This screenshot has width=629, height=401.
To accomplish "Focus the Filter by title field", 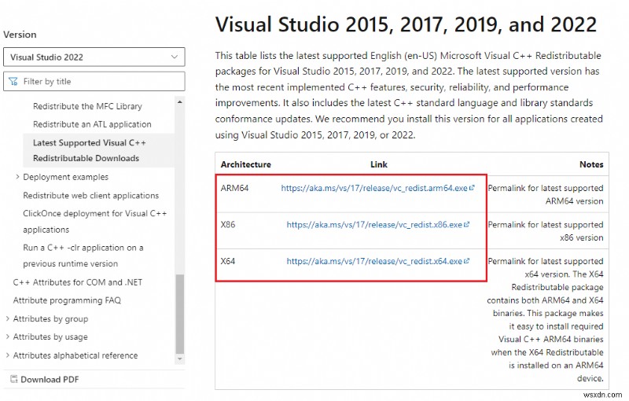I will pos(94,82).
